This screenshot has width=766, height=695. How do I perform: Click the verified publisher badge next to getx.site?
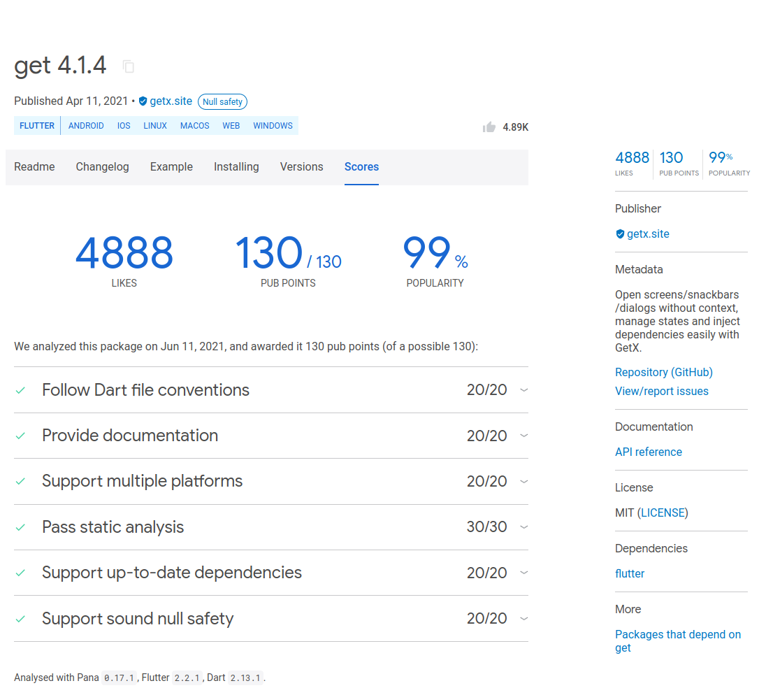143,101
